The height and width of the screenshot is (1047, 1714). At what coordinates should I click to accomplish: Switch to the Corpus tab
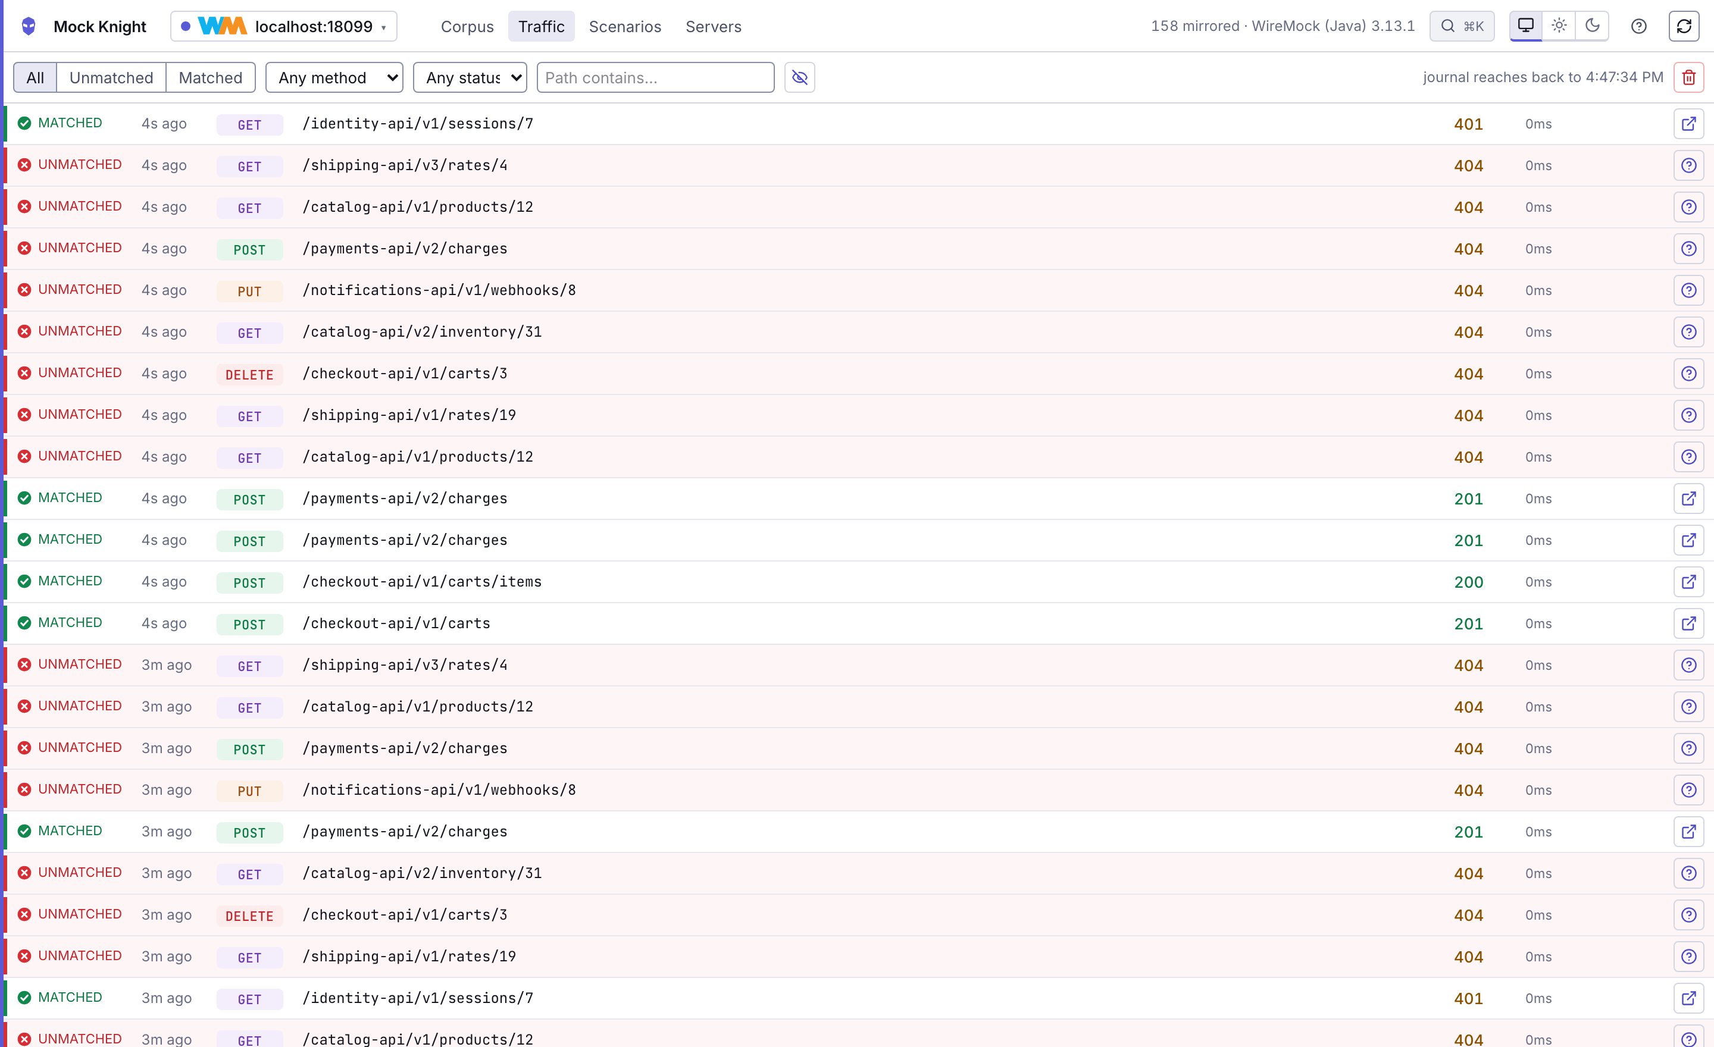[x=467, y=26]
